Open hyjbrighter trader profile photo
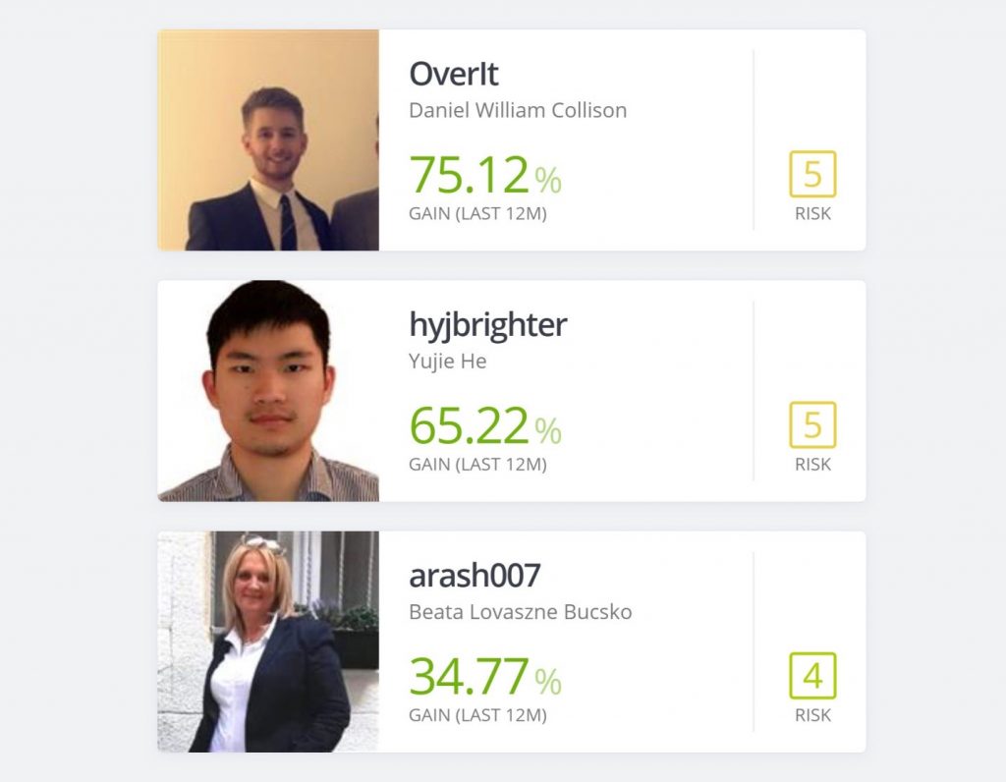 point(268,391)
